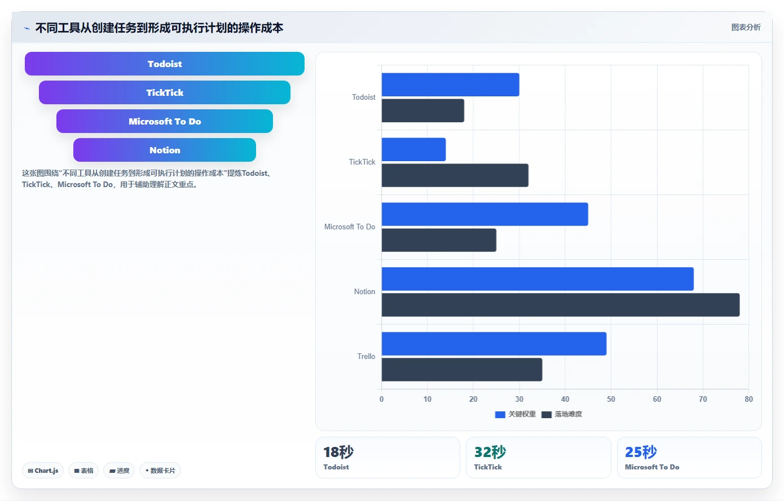Click the blue Todoist 关键权重 bar
784x501 pixels.
coord(450,85)
